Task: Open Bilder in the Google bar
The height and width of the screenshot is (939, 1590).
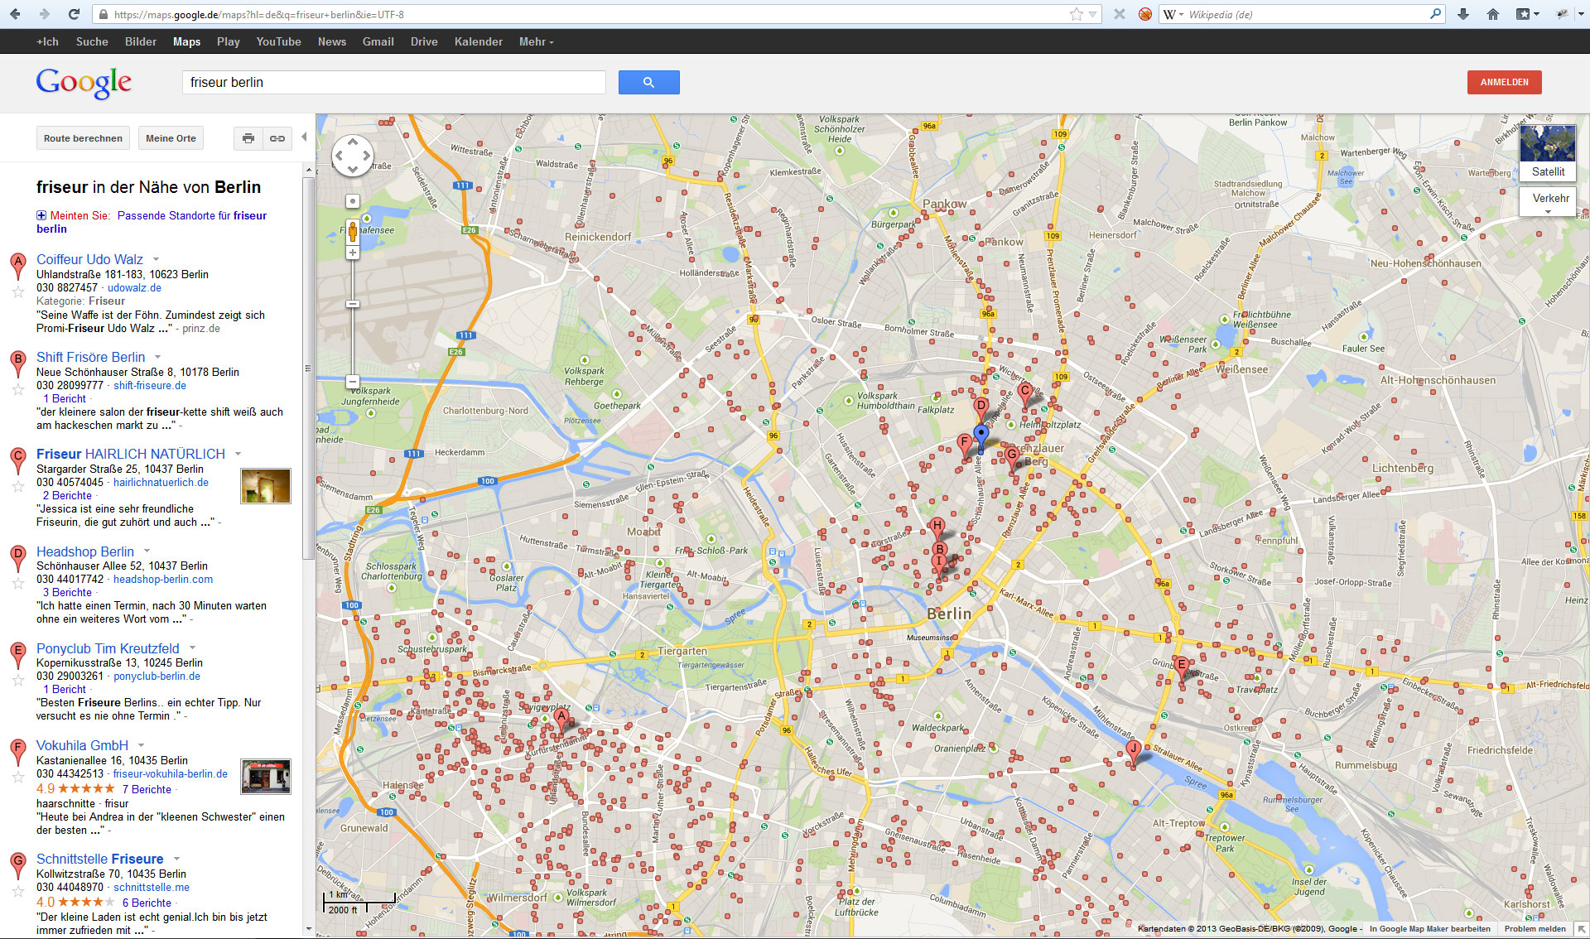Action: click(x=141, y=41)
